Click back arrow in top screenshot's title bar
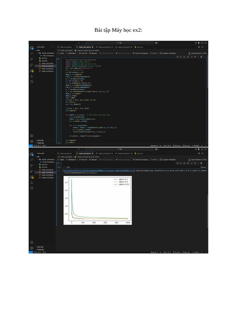 (79, 43)
